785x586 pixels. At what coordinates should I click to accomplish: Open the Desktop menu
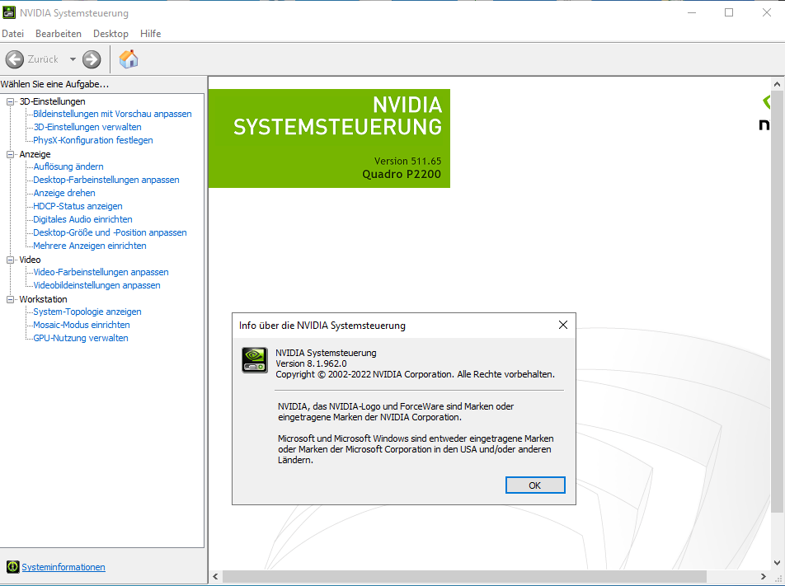coord(110,34)
